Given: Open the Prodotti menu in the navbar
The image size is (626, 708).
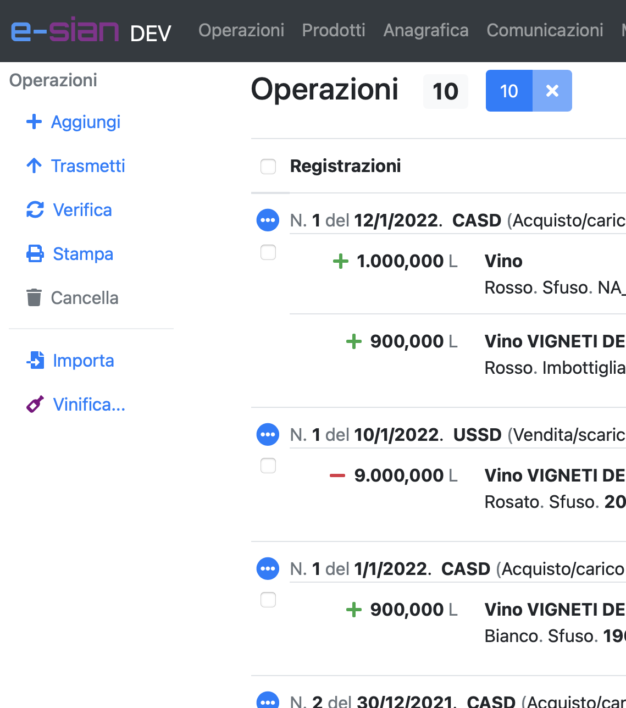Looking at the screenshot, I should pos(334,30).
